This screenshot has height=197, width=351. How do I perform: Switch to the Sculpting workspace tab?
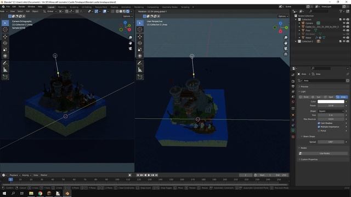[x=74, y=7]
